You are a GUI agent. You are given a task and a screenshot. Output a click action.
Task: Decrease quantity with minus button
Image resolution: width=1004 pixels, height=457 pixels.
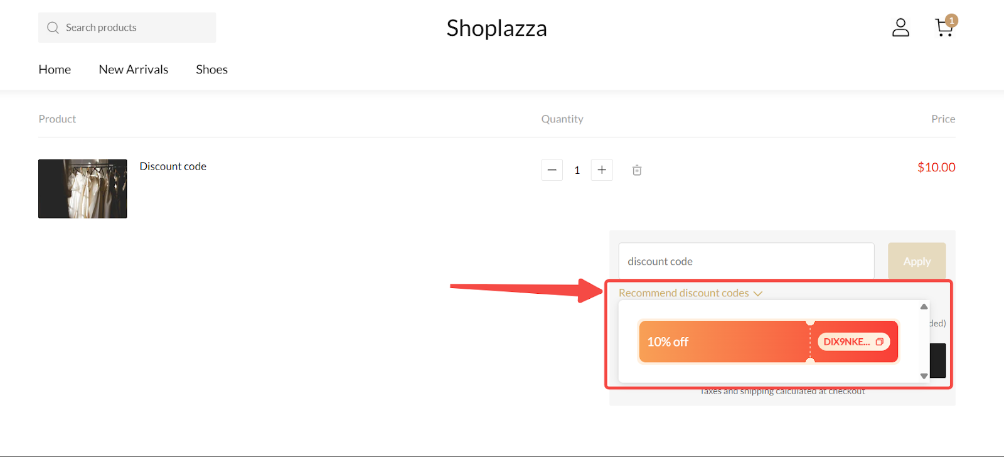pyautogui.click(x=552, y=170)
